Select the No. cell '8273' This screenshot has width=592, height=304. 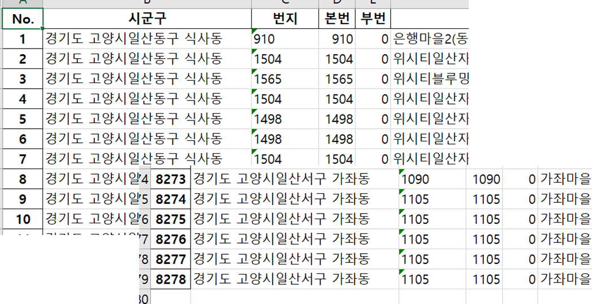click(x=171, y=179)
